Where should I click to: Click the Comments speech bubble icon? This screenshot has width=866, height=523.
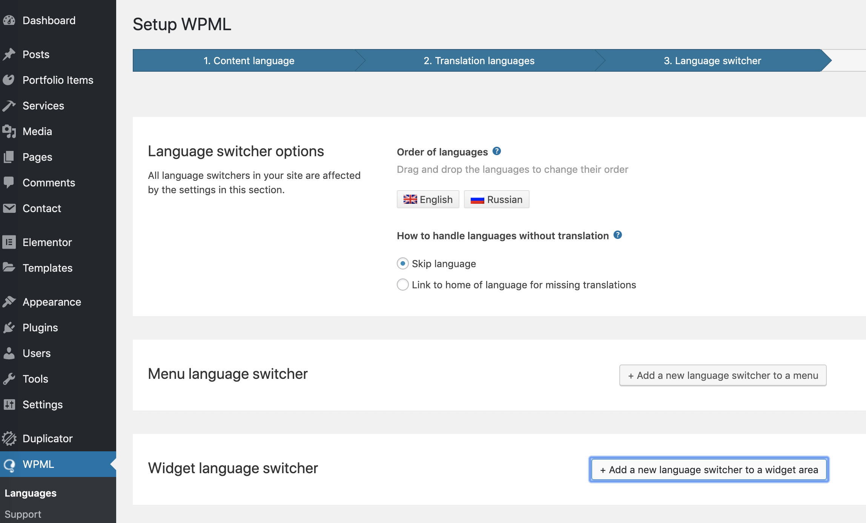9,183
